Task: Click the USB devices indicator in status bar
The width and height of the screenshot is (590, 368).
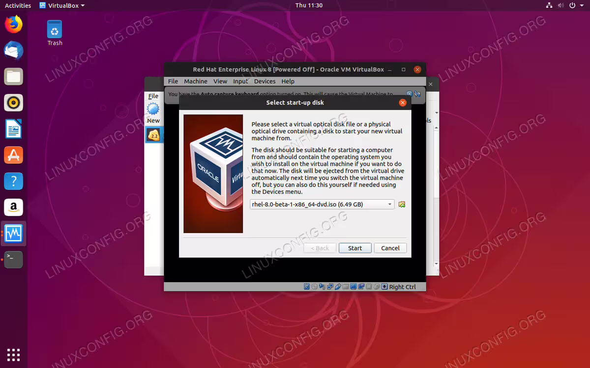Action: tap(338, 287)
